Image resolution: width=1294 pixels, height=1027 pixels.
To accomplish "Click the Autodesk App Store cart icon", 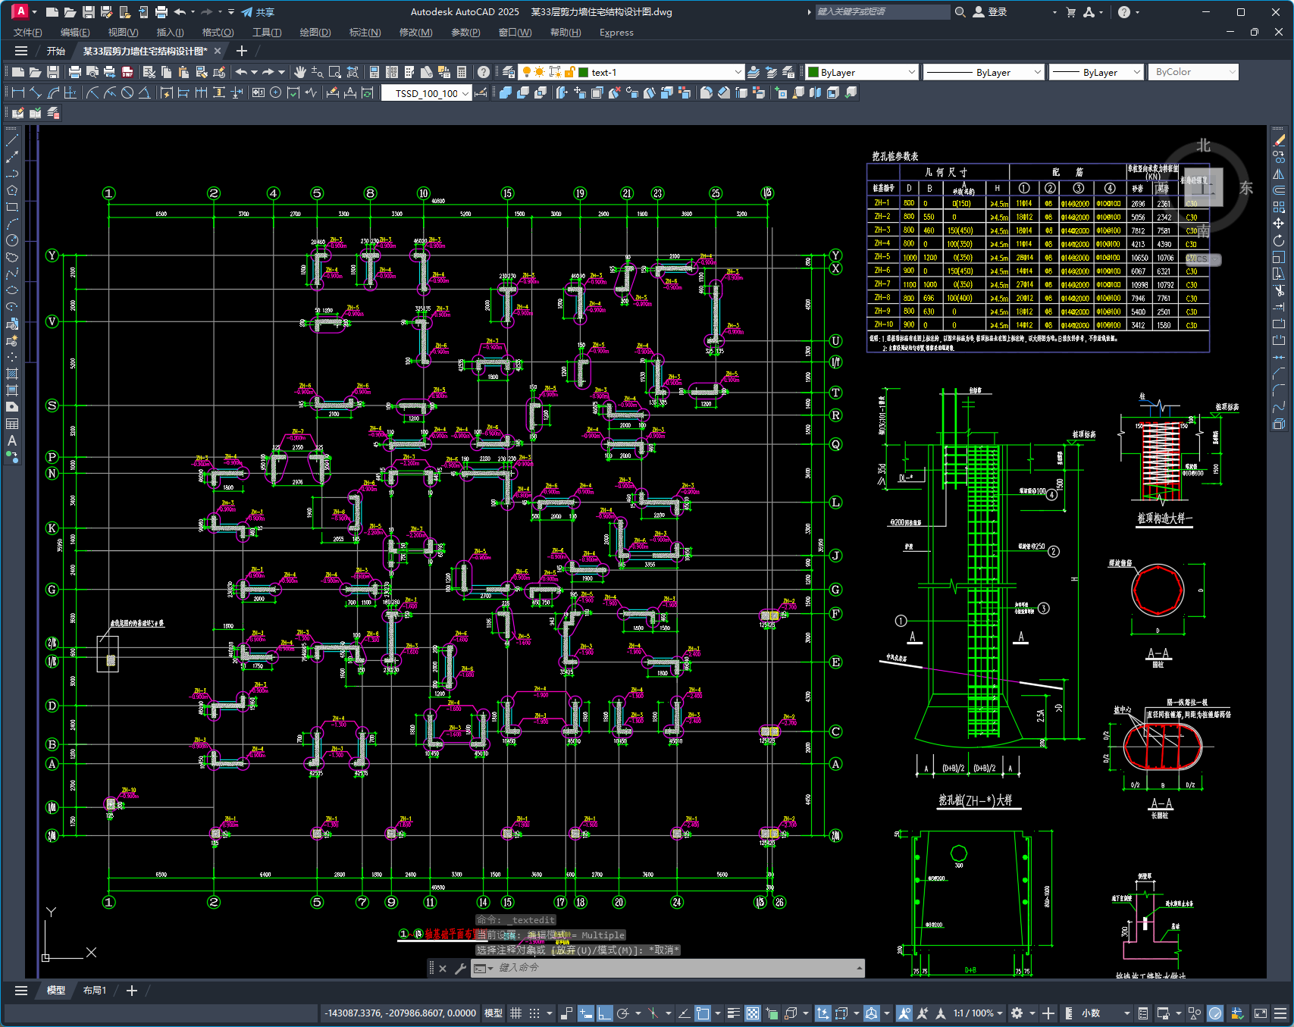I will pyautogui.click(x=1071, y=12).
